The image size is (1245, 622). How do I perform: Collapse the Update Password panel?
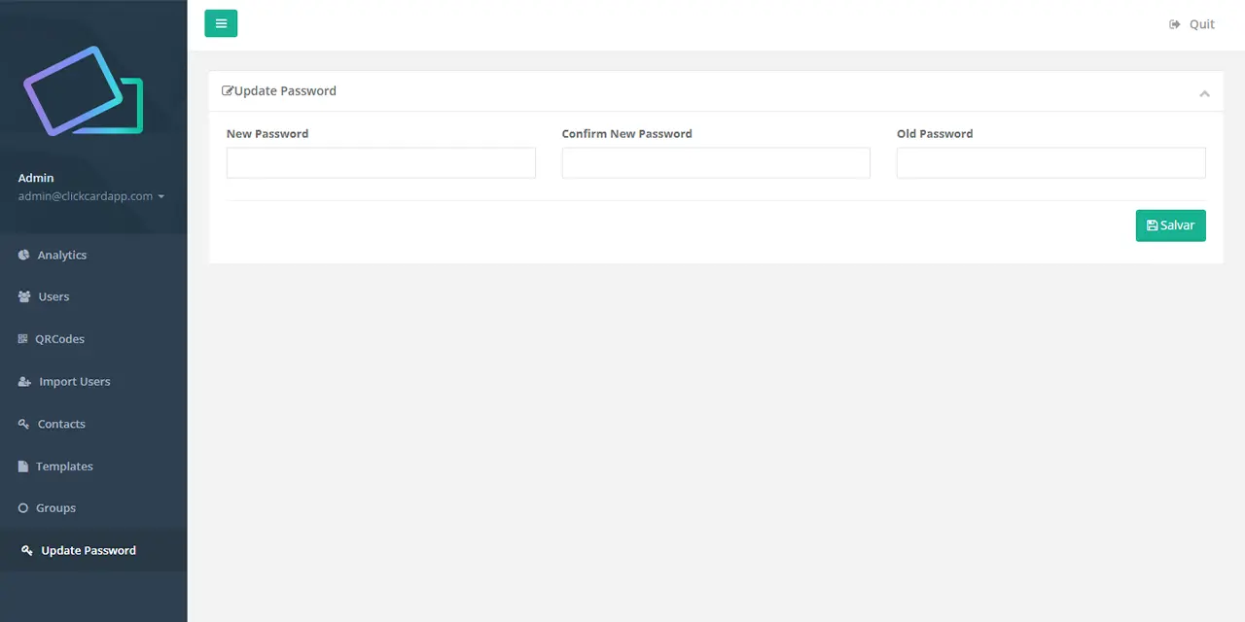click(1204, 93)
